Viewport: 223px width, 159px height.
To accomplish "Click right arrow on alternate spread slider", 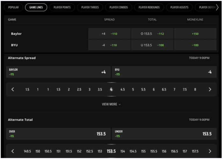I will click(210, 90).
